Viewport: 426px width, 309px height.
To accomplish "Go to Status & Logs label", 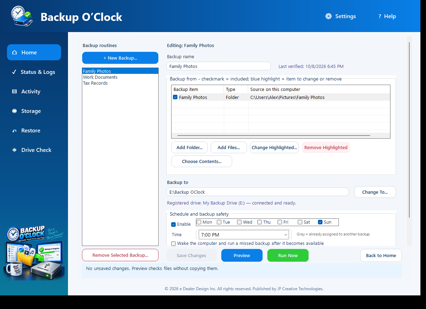I will pyautogui.click(x=38, y=72).
